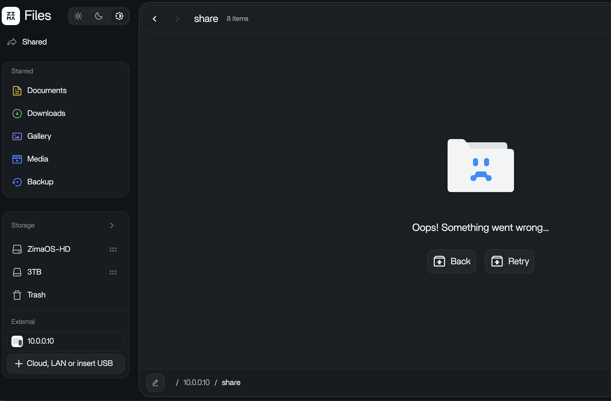611x401 pixels.
Task: Open the grid menu for 3TB
Action: coord(113,272)
